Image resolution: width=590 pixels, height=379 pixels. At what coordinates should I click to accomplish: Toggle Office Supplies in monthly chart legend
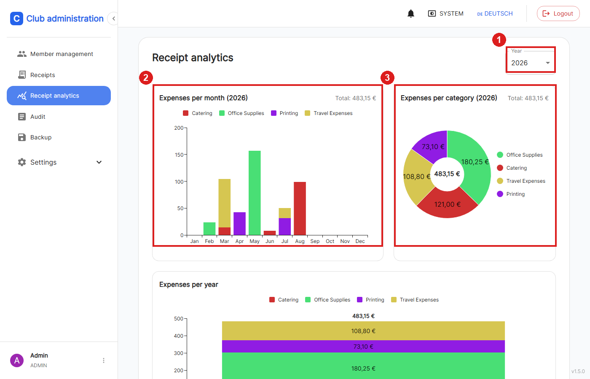241,113
